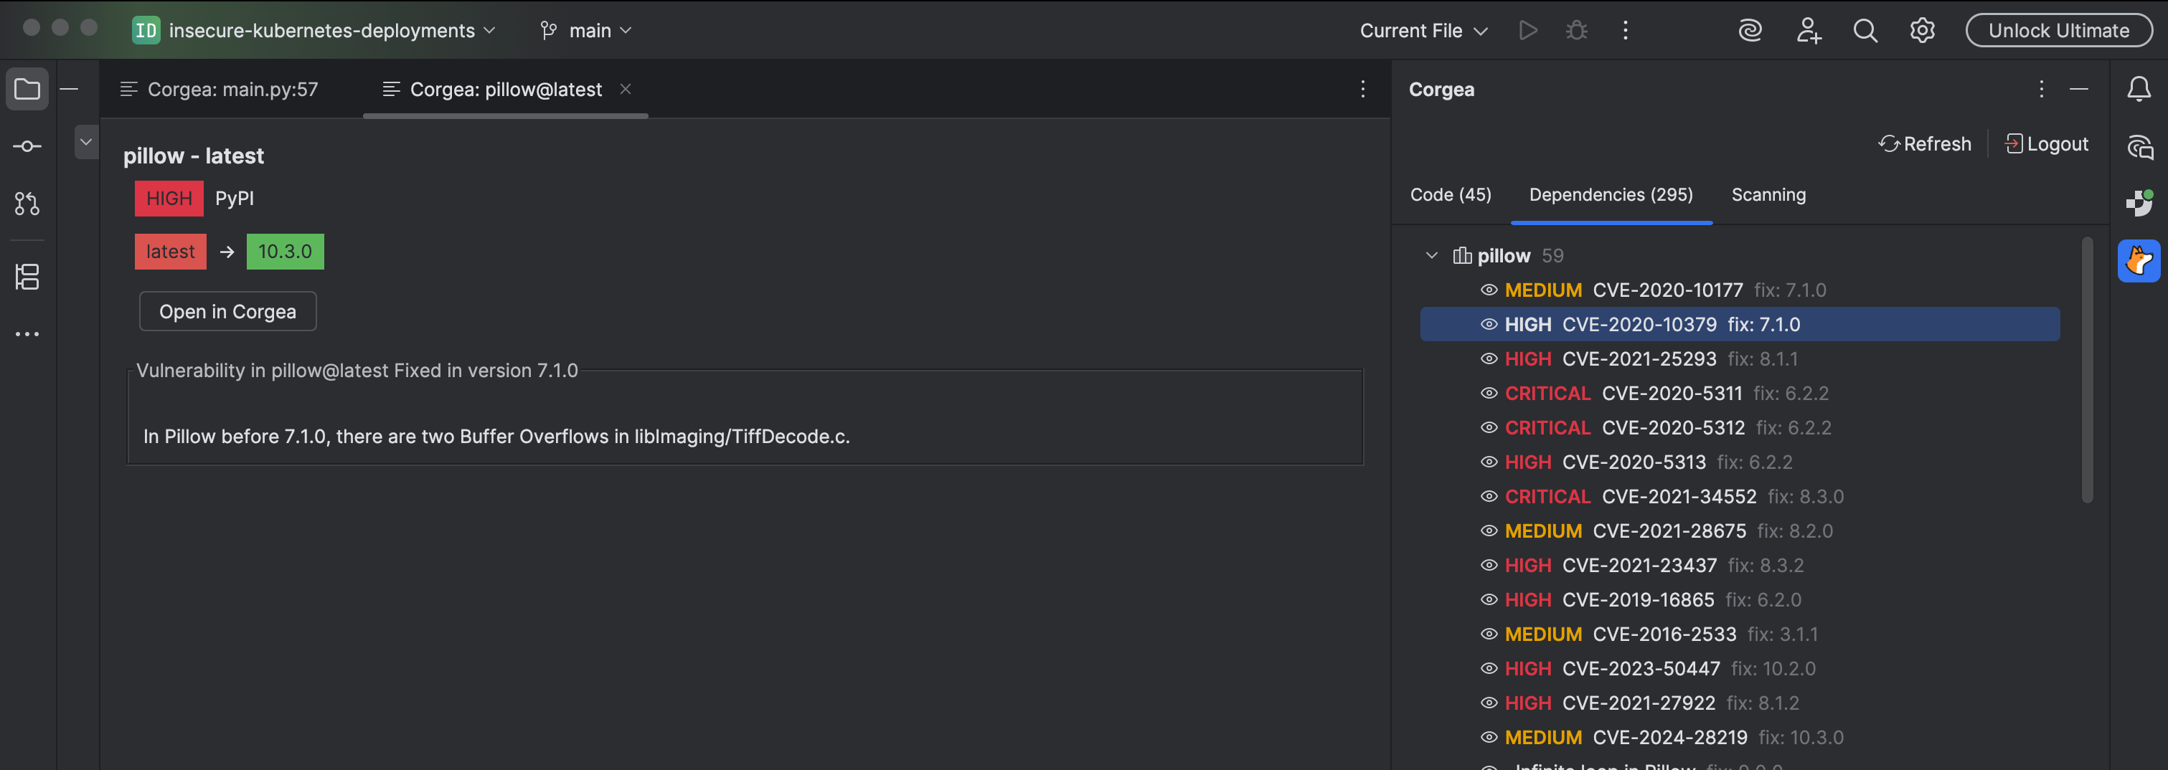Close the Corgea: pillow@latest tab
Viewport: 2168px width, 770px height.
pos(626,88)
